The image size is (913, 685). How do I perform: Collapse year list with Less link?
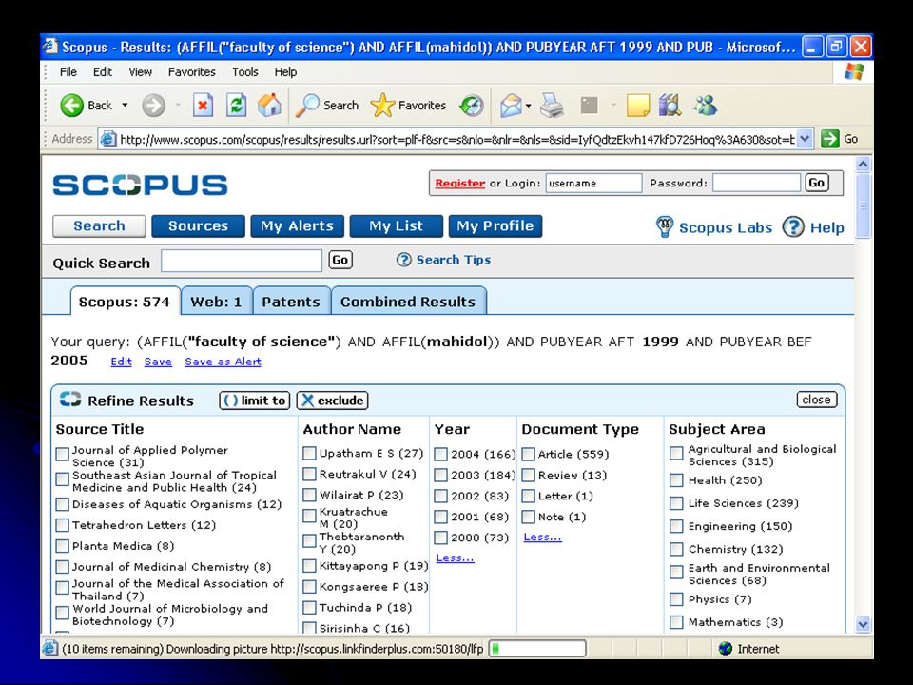(x=455, y=558)
